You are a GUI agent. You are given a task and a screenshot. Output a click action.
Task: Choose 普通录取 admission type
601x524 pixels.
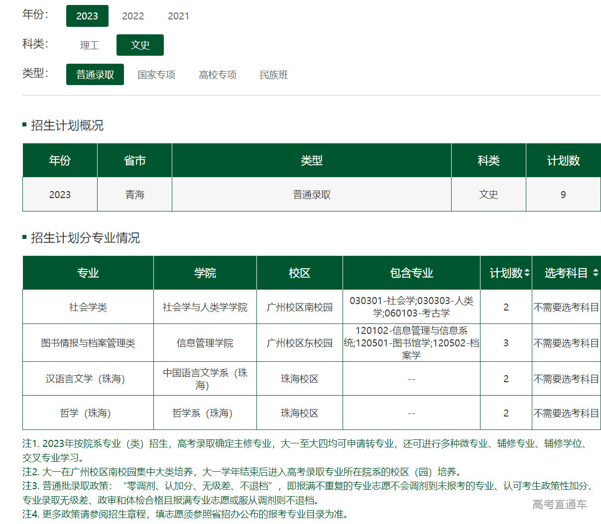coord(95,75)
